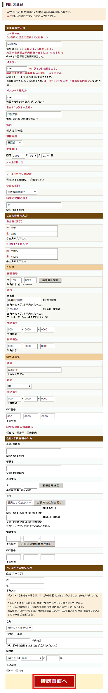
Task: Open the 続柄 relationship dropdown showing 妻
Action: coord(19,386)
